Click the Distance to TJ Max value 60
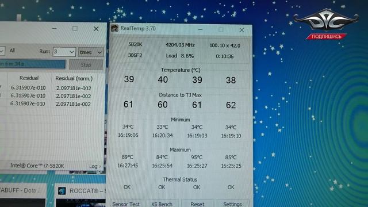 pos(162,105)
